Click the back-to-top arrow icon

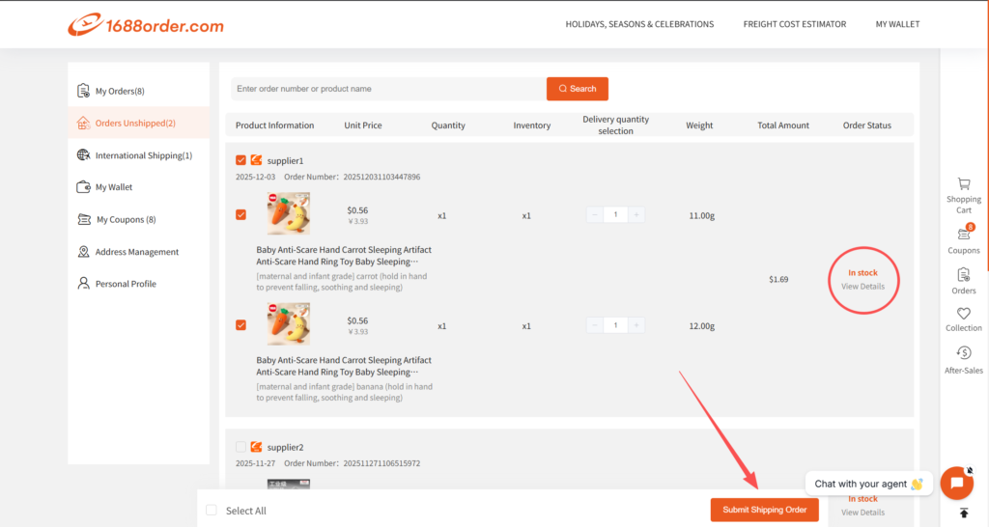click(963, 513)
